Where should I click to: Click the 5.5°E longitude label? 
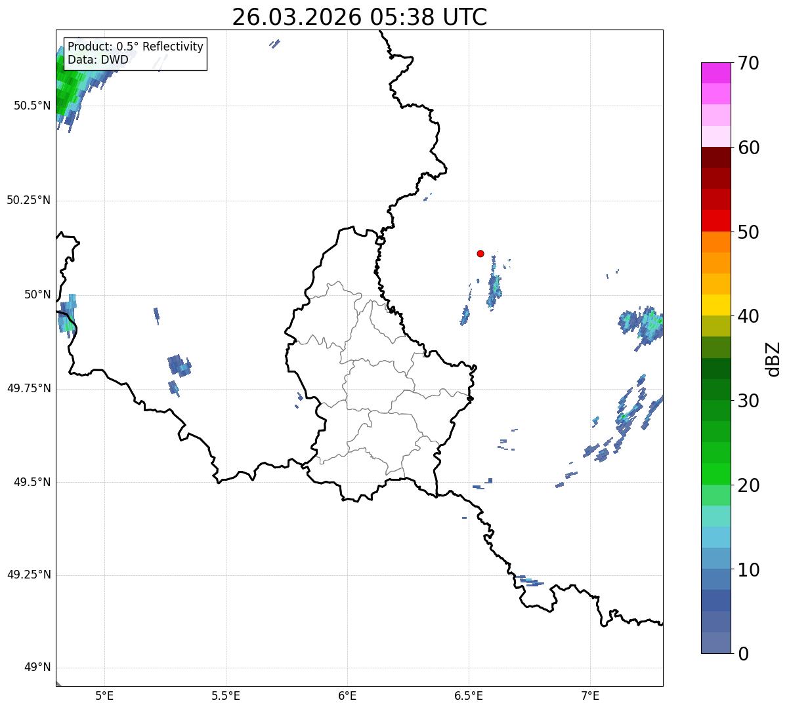[226, 696]
